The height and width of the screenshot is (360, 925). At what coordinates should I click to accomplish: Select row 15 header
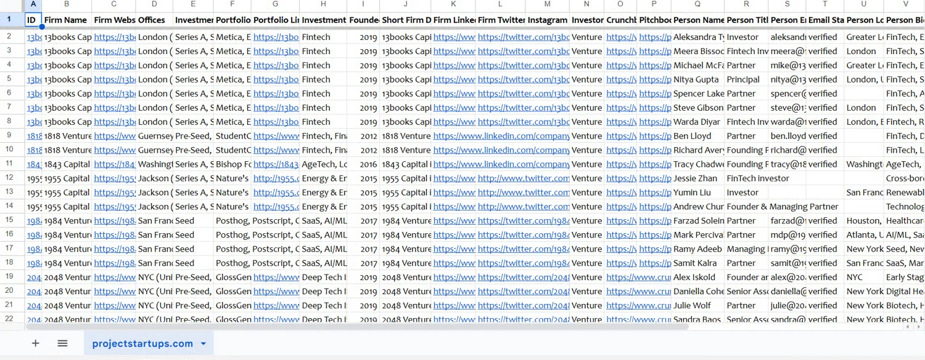[9, 221]
